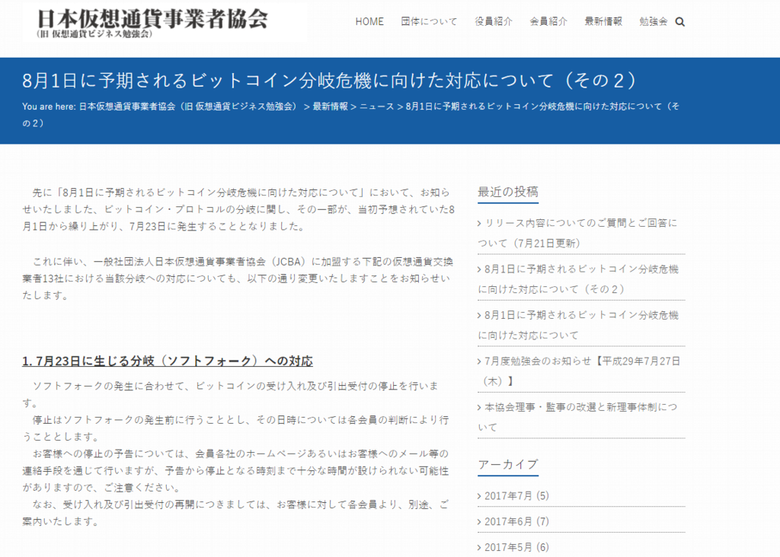
Task: Open the 会員紹介 menu item
Action: point(548,21)
